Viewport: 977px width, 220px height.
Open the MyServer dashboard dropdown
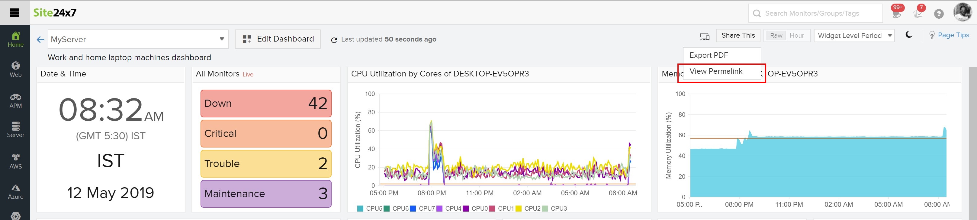click(138, 39)
